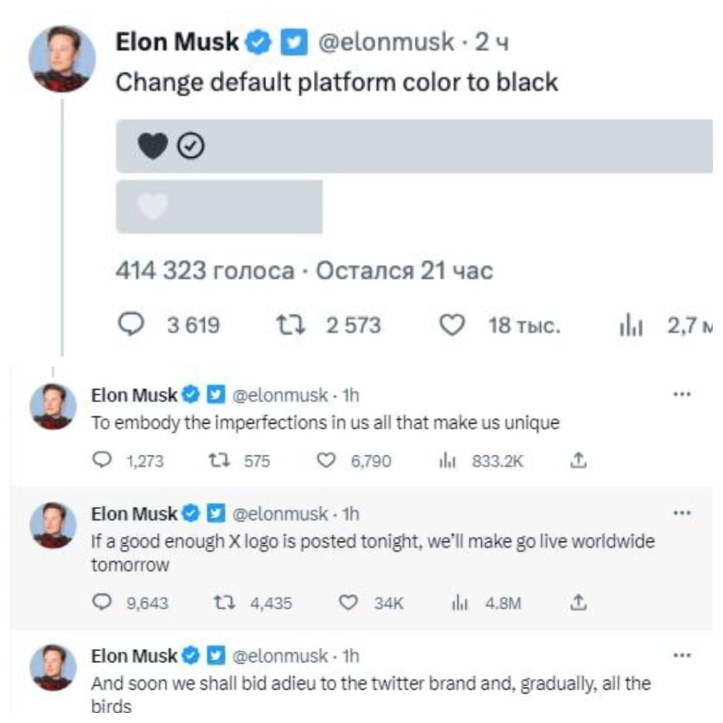The height and width of the screenshot is (723, 723).
Task: Open more options for 'bid adieu' tweet
Action: pyautogui.click(x=681, y=655)
